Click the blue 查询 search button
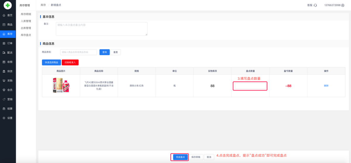Viewport: 351px width, 163px height. (104, 52)
